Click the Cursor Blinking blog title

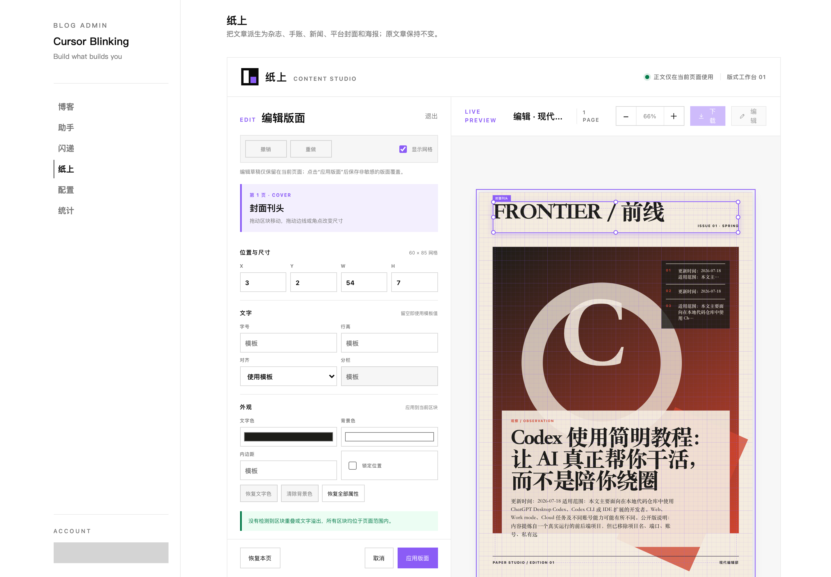91,42
